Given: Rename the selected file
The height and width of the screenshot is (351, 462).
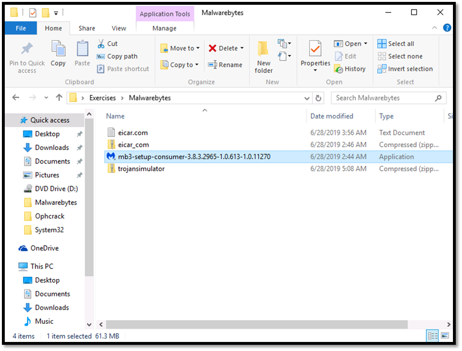Looking at the screenshot, I should click(225, 65).
